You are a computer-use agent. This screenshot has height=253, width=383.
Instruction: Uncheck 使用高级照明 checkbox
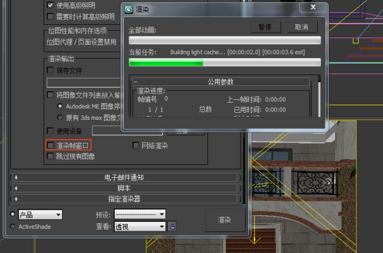(x=50, y=5)
